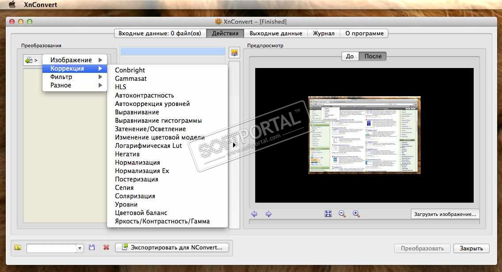Choose Цветовой баланс

[168, 213]
